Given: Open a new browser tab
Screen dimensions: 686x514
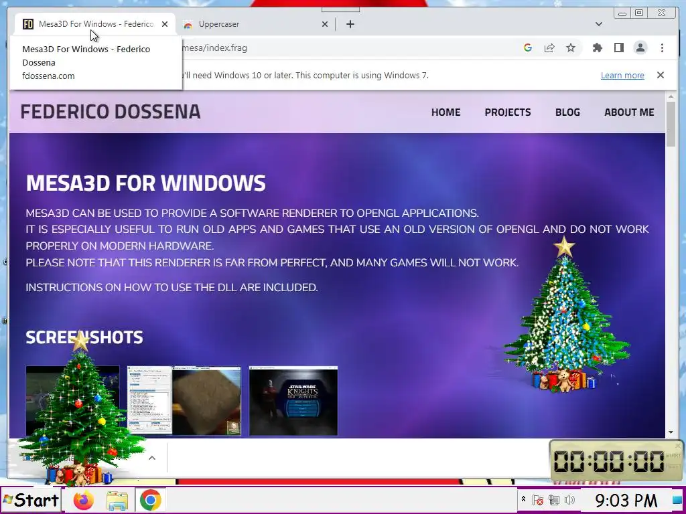Looking at the screenshot, I should [350, 24].
